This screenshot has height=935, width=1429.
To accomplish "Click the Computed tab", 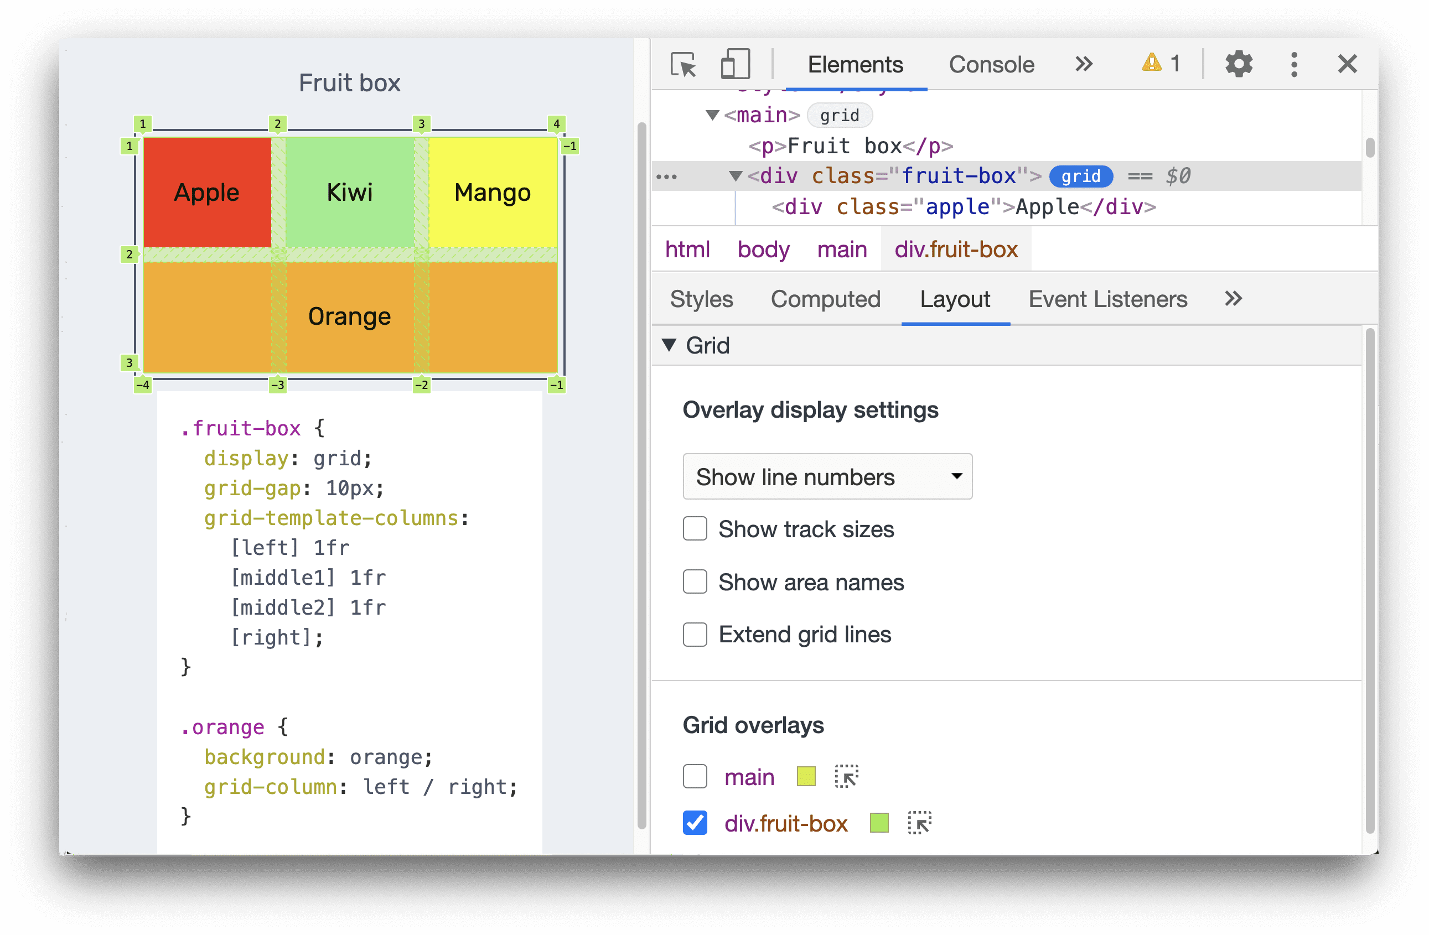I will coord(827,299).
